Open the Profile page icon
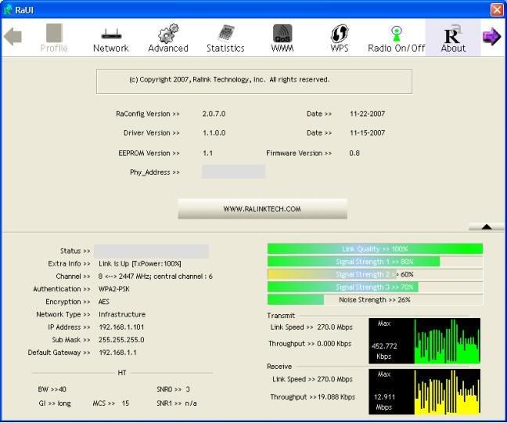The width and height of the screenshot is (507, 423). (x=54, y=37)
